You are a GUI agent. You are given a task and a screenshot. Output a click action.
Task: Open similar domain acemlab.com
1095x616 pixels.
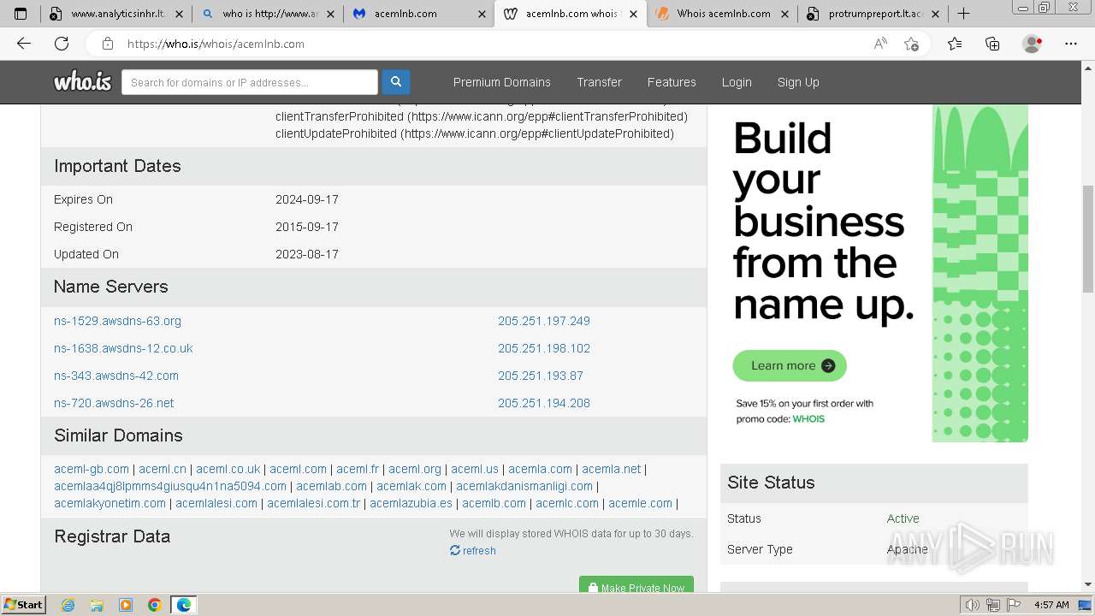331,486
